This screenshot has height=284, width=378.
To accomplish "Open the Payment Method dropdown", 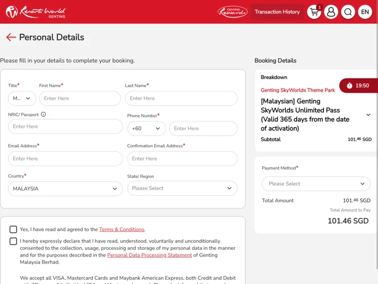I will point(316,184).
